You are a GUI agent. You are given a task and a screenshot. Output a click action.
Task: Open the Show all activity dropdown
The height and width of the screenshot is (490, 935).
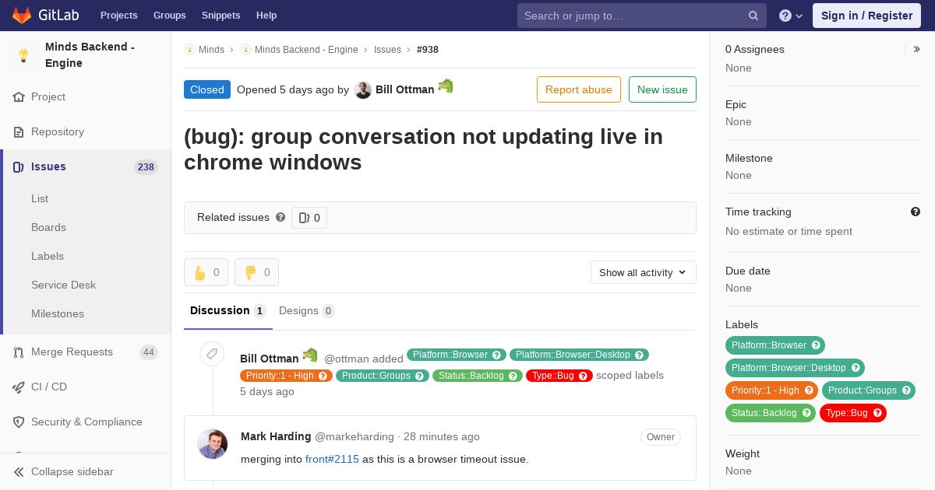pos(643,272)
